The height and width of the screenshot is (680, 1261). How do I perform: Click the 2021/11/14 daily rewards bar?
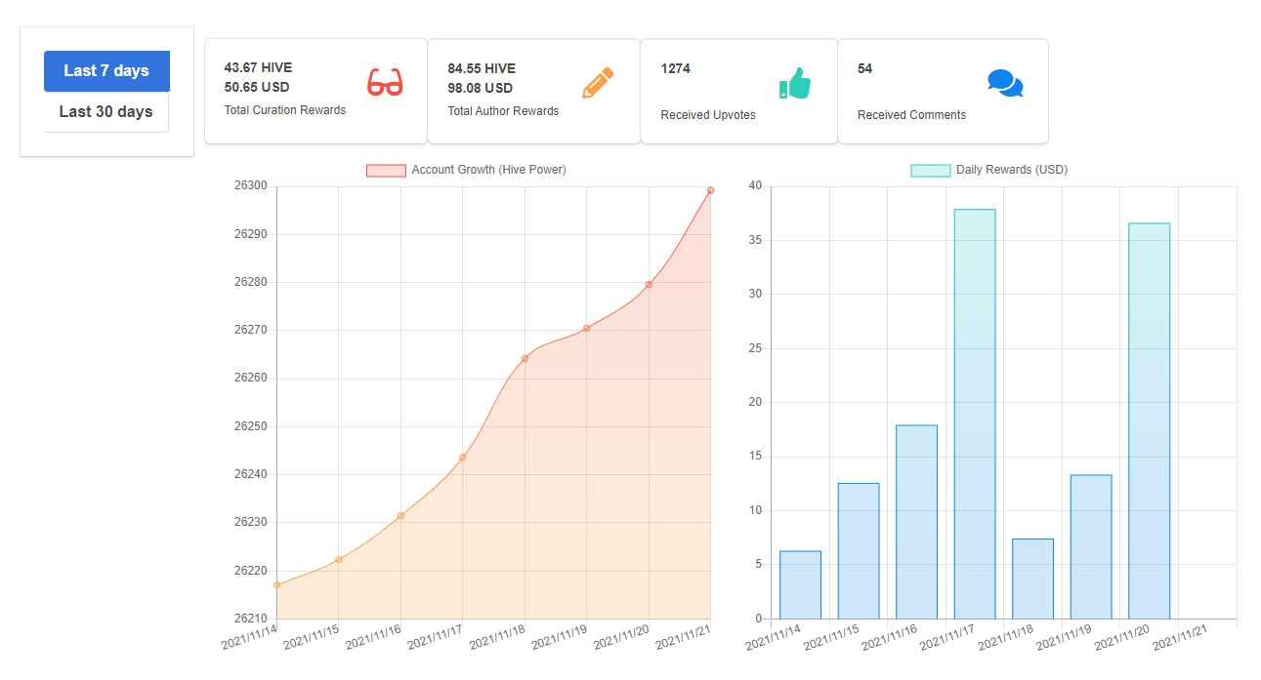(800, 584)
